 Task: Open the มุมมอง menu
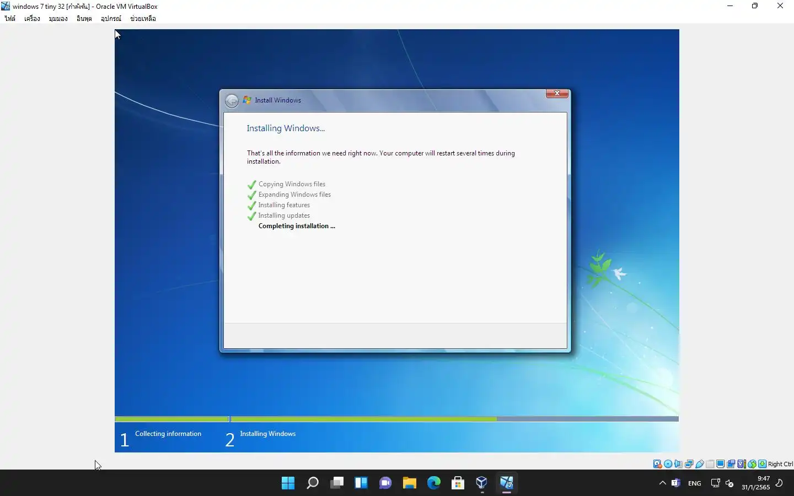pos(58,19)
